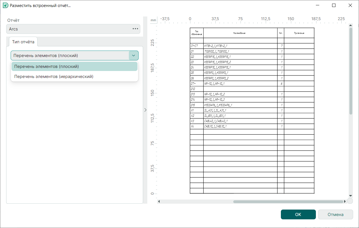
Task: Collapse the report type dropdown arrow
Action: [133, 56]
